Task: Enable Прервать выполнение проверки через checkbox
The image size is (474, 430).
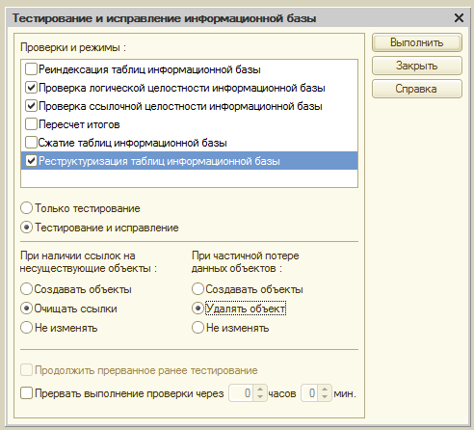Action: (26, 393)
